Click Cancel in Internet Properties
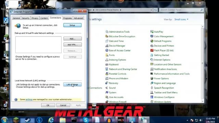 point(63,105)
